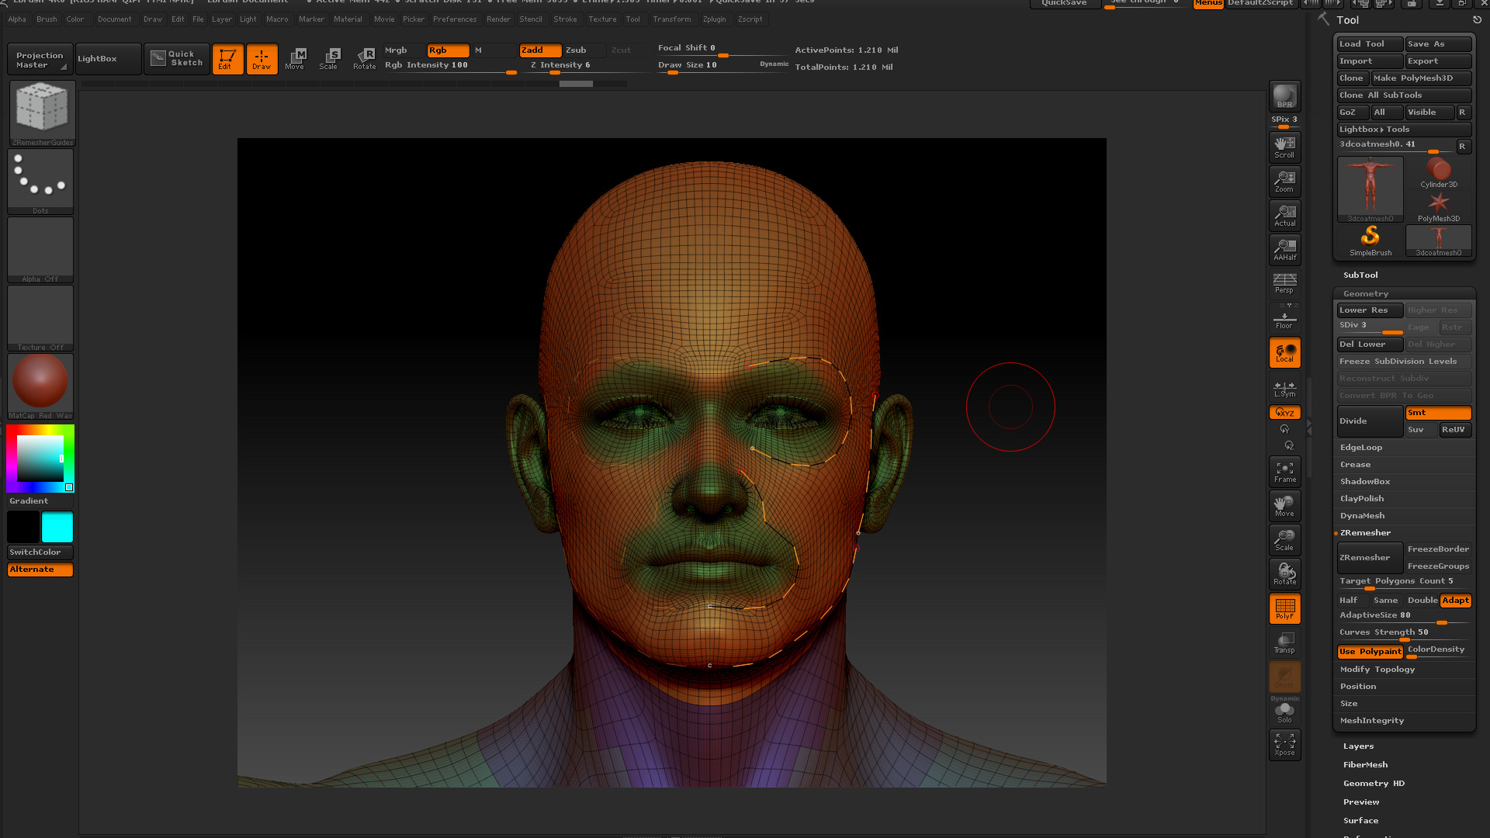
Task: Enable Transp transparency icon
Action: click(x=1284, y=642)
